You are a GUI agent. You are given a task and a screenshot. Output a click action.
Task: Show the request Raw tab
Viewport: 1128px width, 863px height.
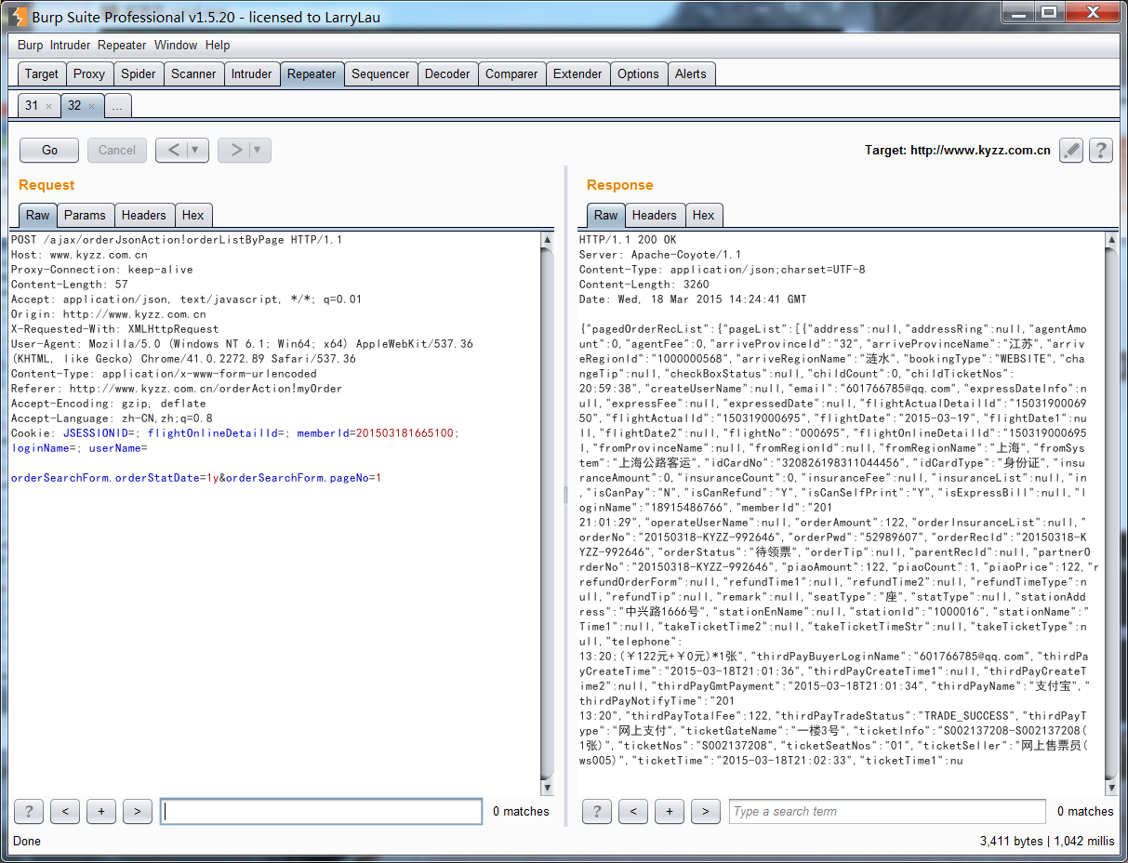[38, 215]
